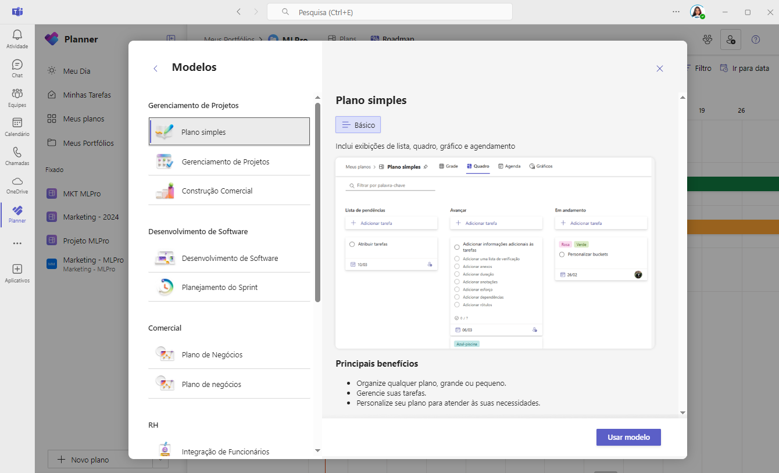Open the Atividade bell icon

pyautogui.click(x=17, y=35)
